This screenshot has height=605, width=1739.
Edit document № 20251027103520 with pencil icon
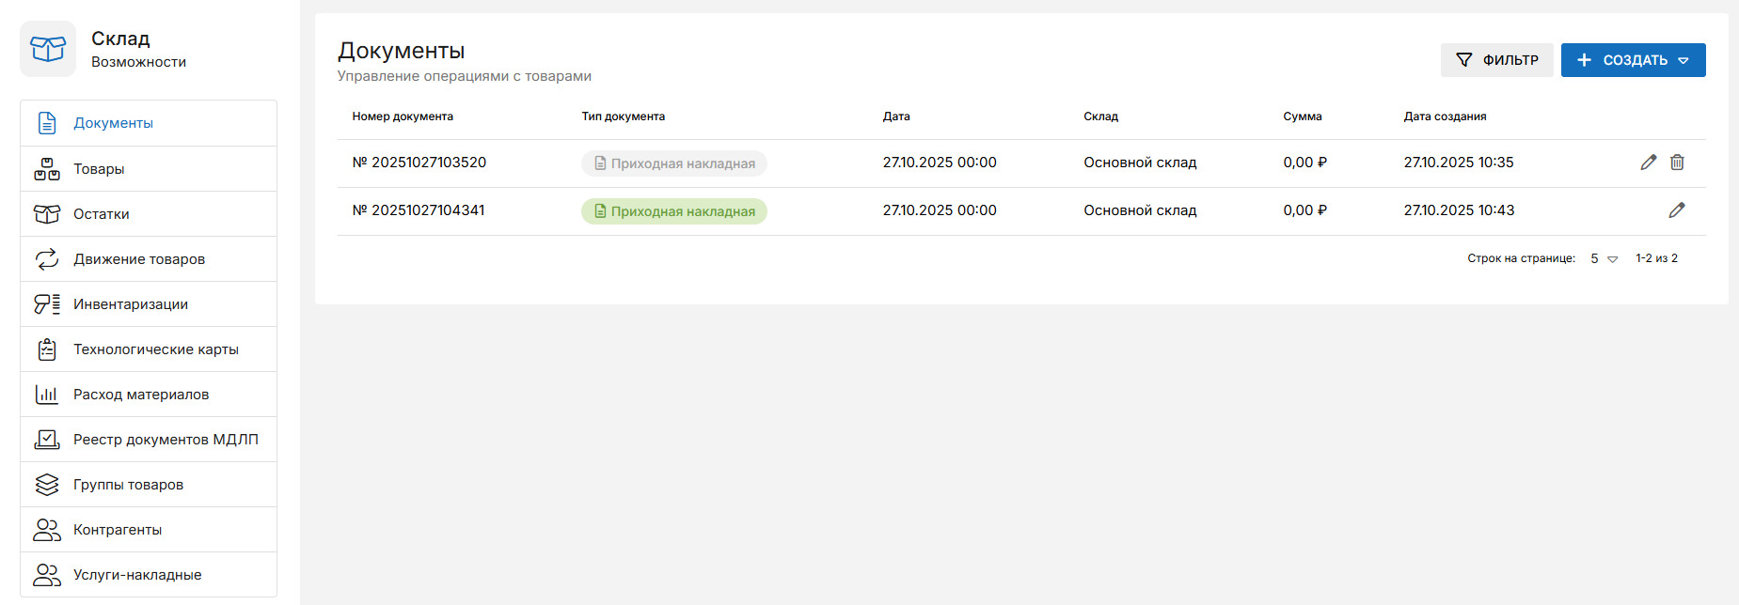tap(1648, 163)
